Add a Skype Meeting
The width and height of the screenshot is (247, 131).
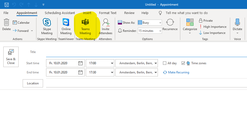47,27
